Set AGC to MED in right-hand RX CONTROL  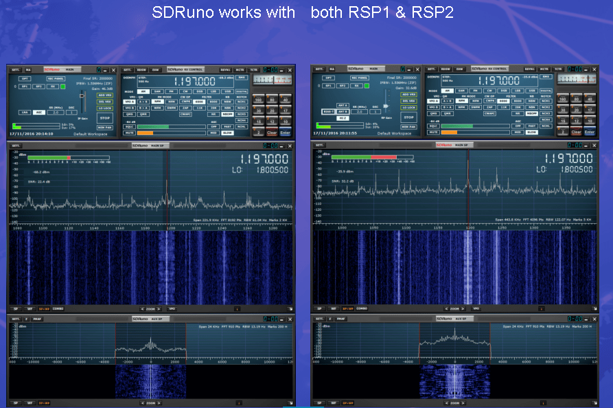point(518,132)
